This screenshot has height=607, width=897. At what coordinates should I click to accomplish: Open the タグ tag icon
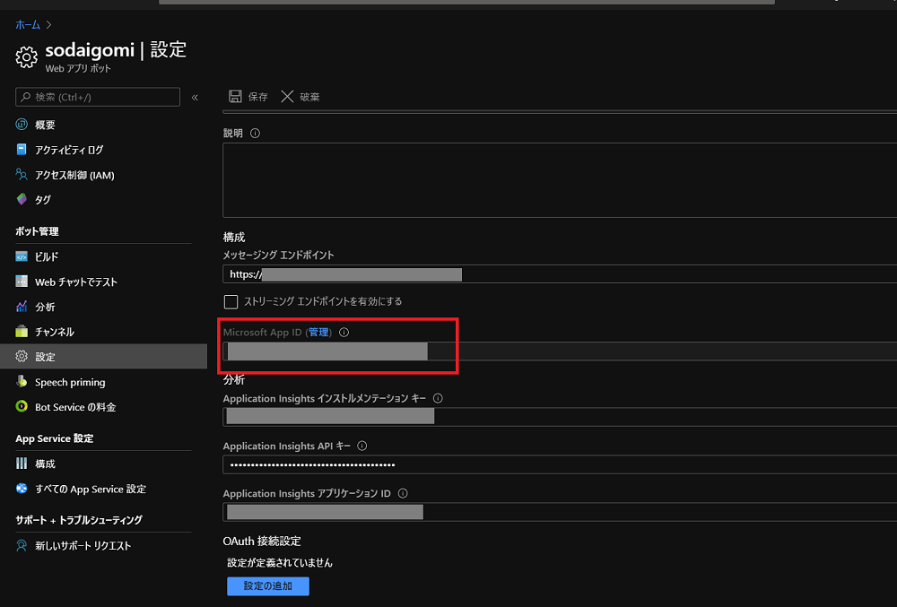click(22, 199)
